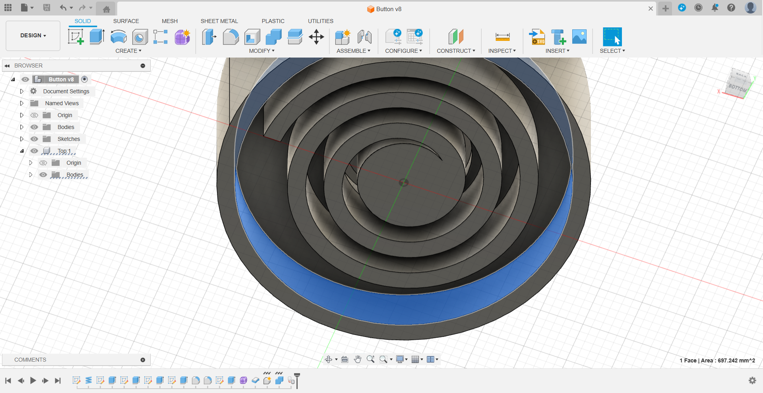Expand the Document Settings node
763x393 pixels.
click(22, 91)
